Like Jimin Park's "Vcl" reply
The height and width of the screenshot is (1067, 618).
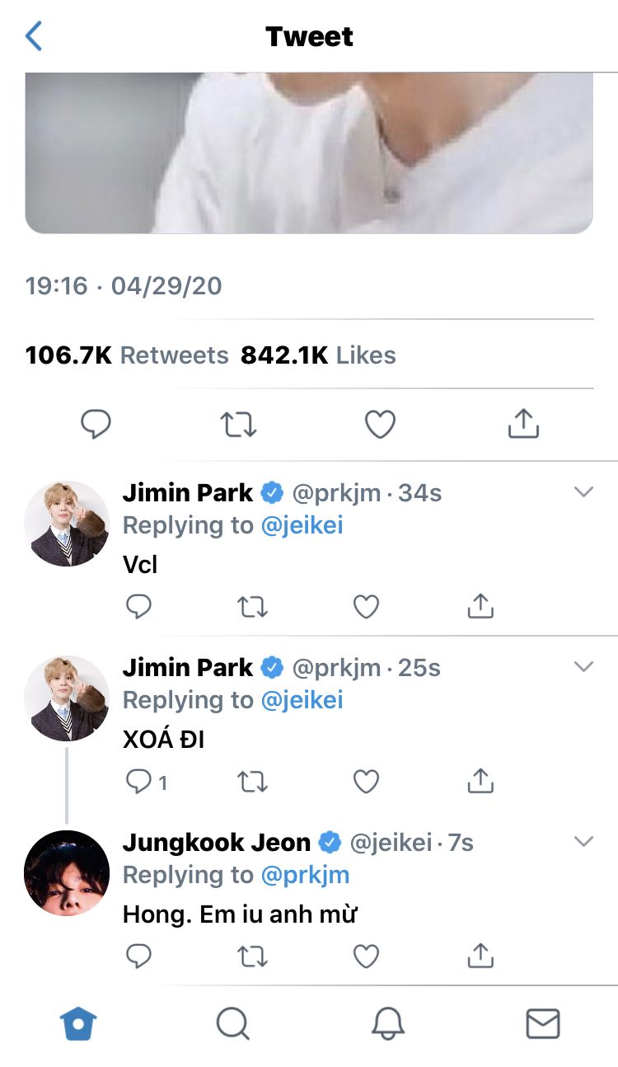[366, 607]
